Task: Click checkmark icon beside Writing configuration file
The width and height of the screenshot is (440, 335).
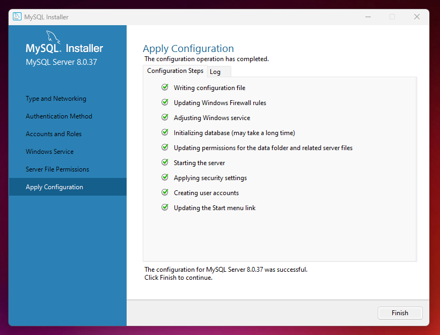Action: pyautogui.click(x=165, y=87)
